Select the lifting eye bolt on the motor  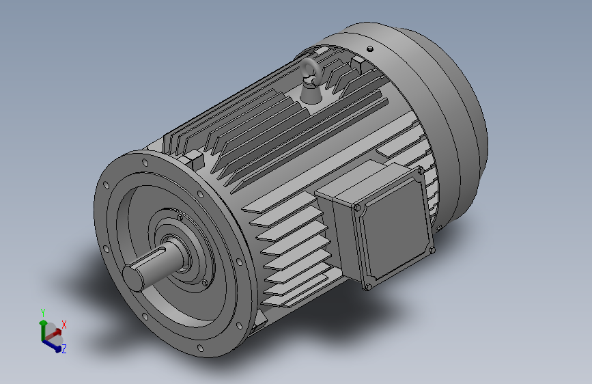click(310, 81)
